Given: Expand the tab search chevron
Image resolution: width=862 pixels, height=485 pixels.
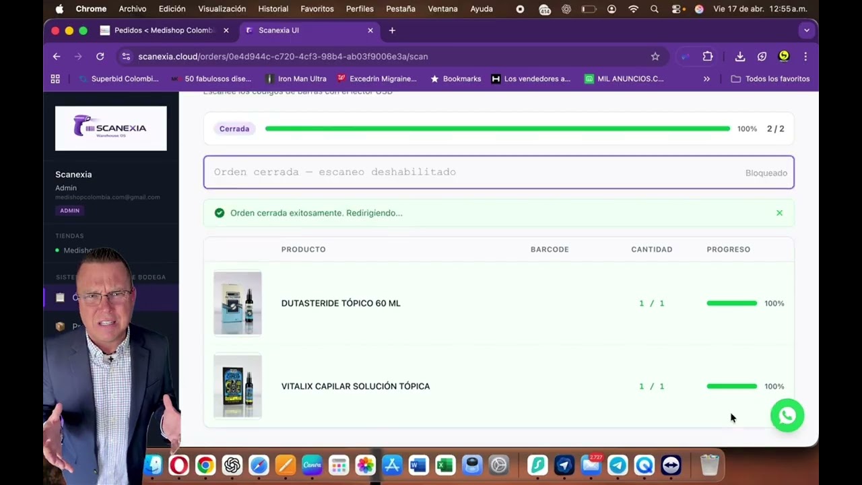Looking at the screenshot, I should point(806,30).
